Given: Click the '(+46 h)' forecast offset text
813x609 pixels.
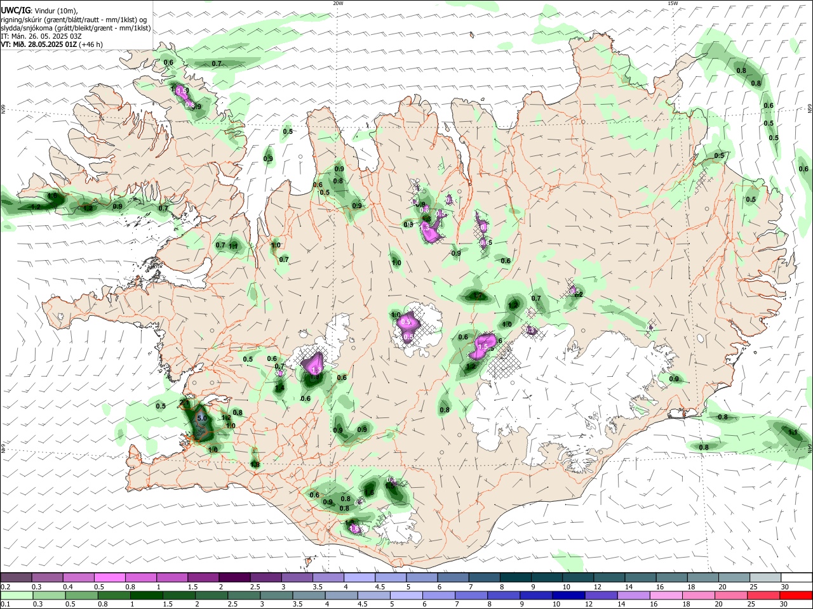Looking at the screenshot, I should point(91,44).
